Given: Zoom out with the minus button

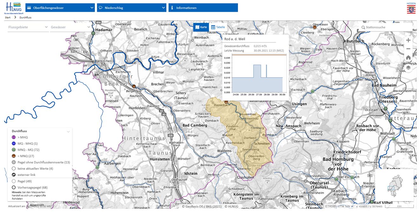Looking at the screenshot, I should click(408, 49).
